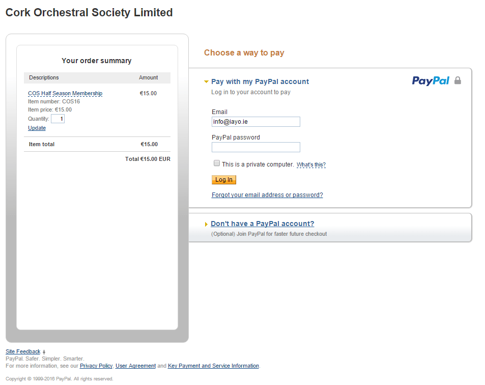Click the PayPal logo
The image size is (485, 385).
[x=430, y=80]
